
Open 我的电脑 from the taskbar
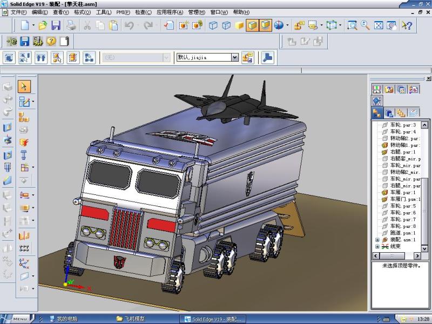tap(63, 319)
